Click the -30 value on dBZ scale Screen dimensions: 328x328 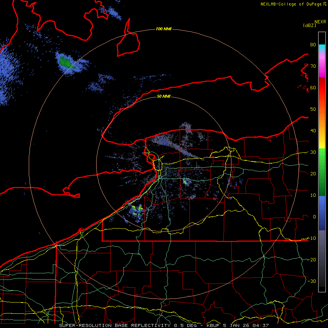(x=312, y=281)
